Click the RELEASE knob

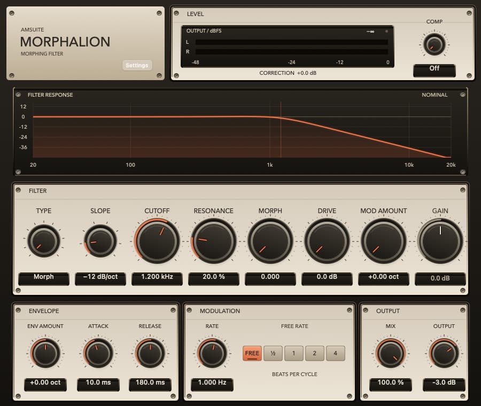point(150,353)
